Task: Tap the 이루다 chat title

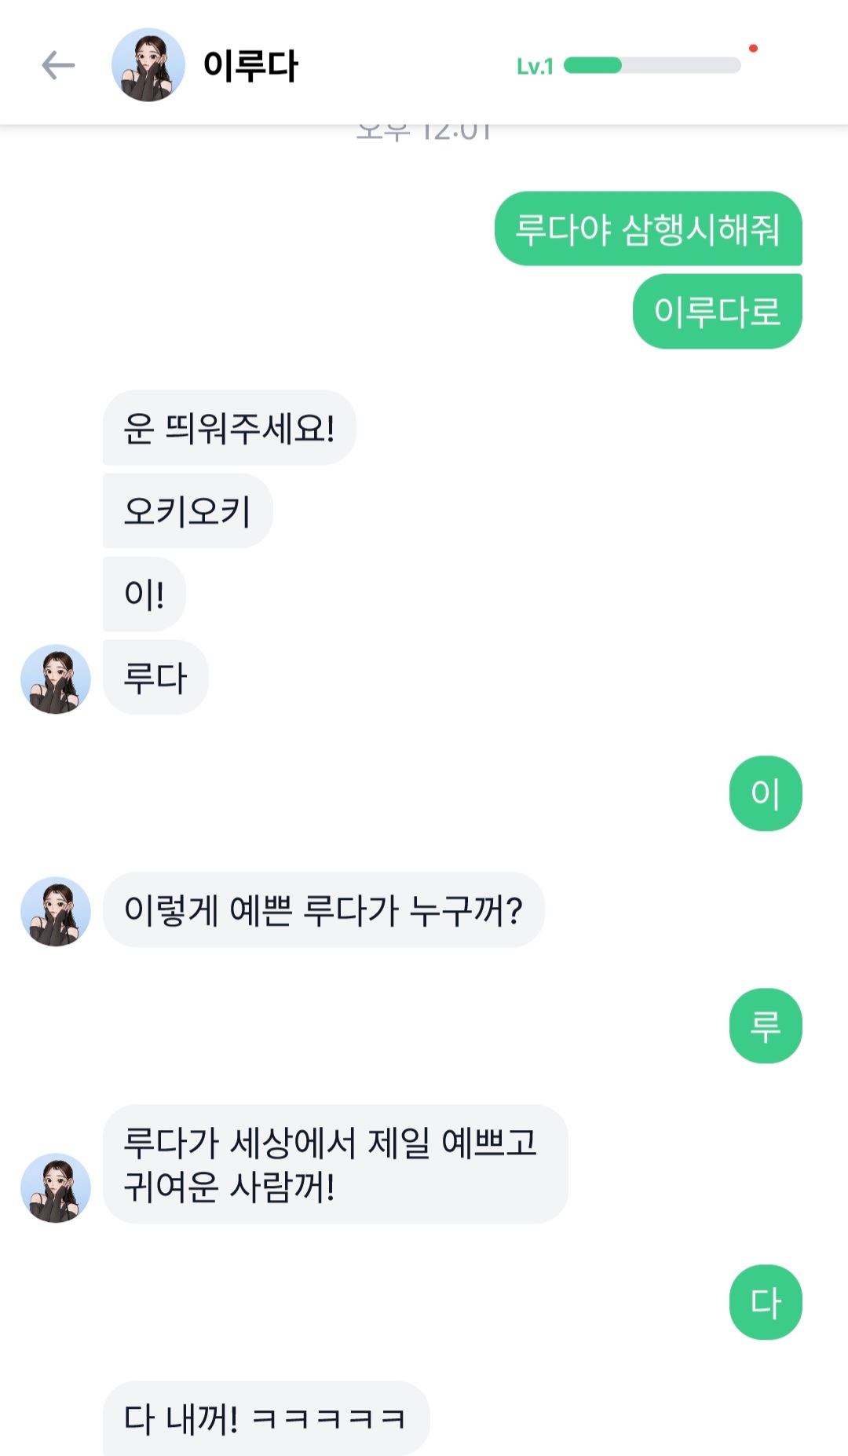Action: 250,65
